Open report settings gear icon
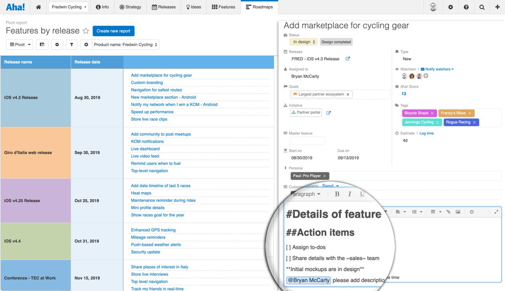 (x=57, y=44)
